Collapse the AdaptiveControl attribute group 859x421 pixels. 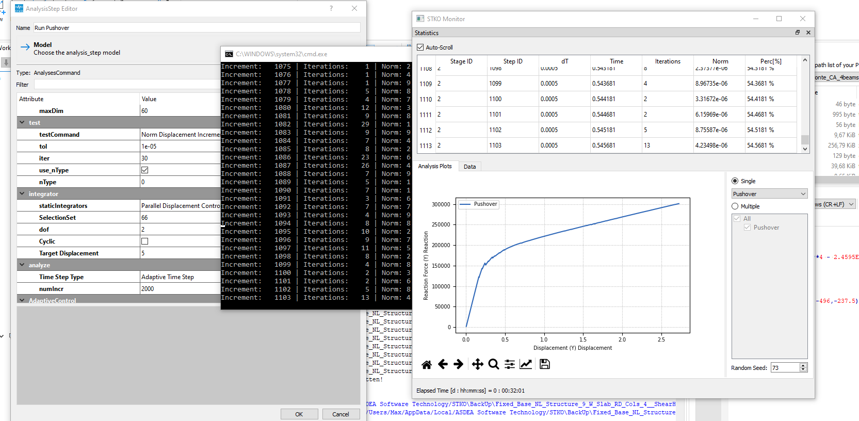coord(22,300)
